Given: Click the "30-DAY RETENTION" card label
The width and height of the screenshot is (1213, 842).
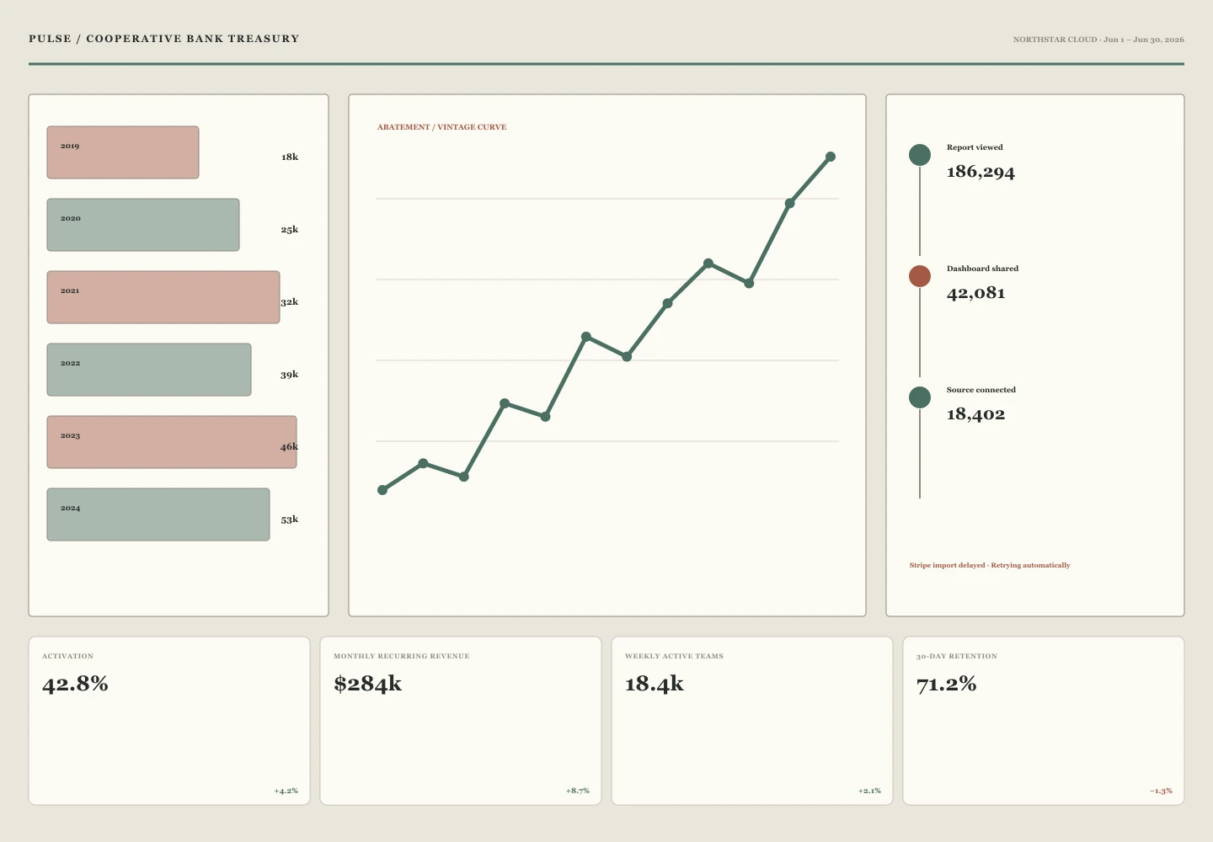Looking at the screenshot, I should (957, 656).
